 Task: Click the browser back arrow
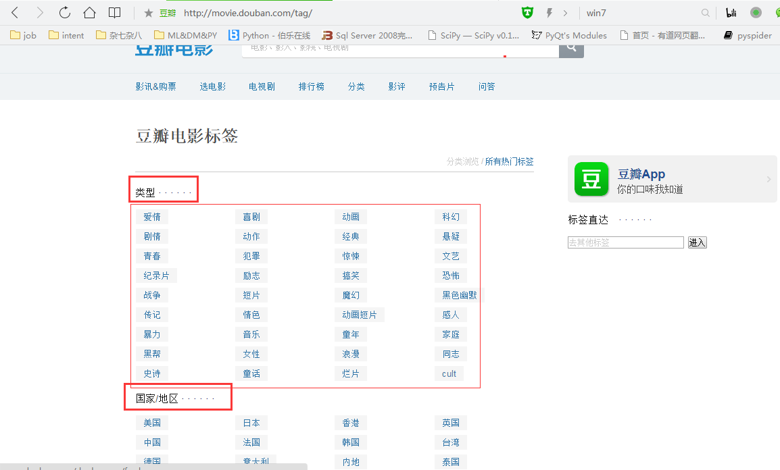coord(15,12)
